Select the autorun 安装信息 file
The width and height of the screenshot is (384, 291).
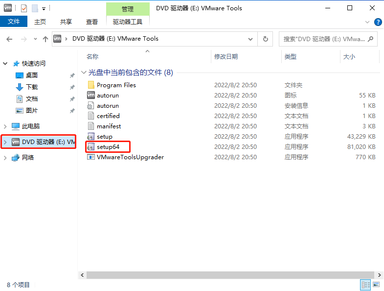coord(108,106)
